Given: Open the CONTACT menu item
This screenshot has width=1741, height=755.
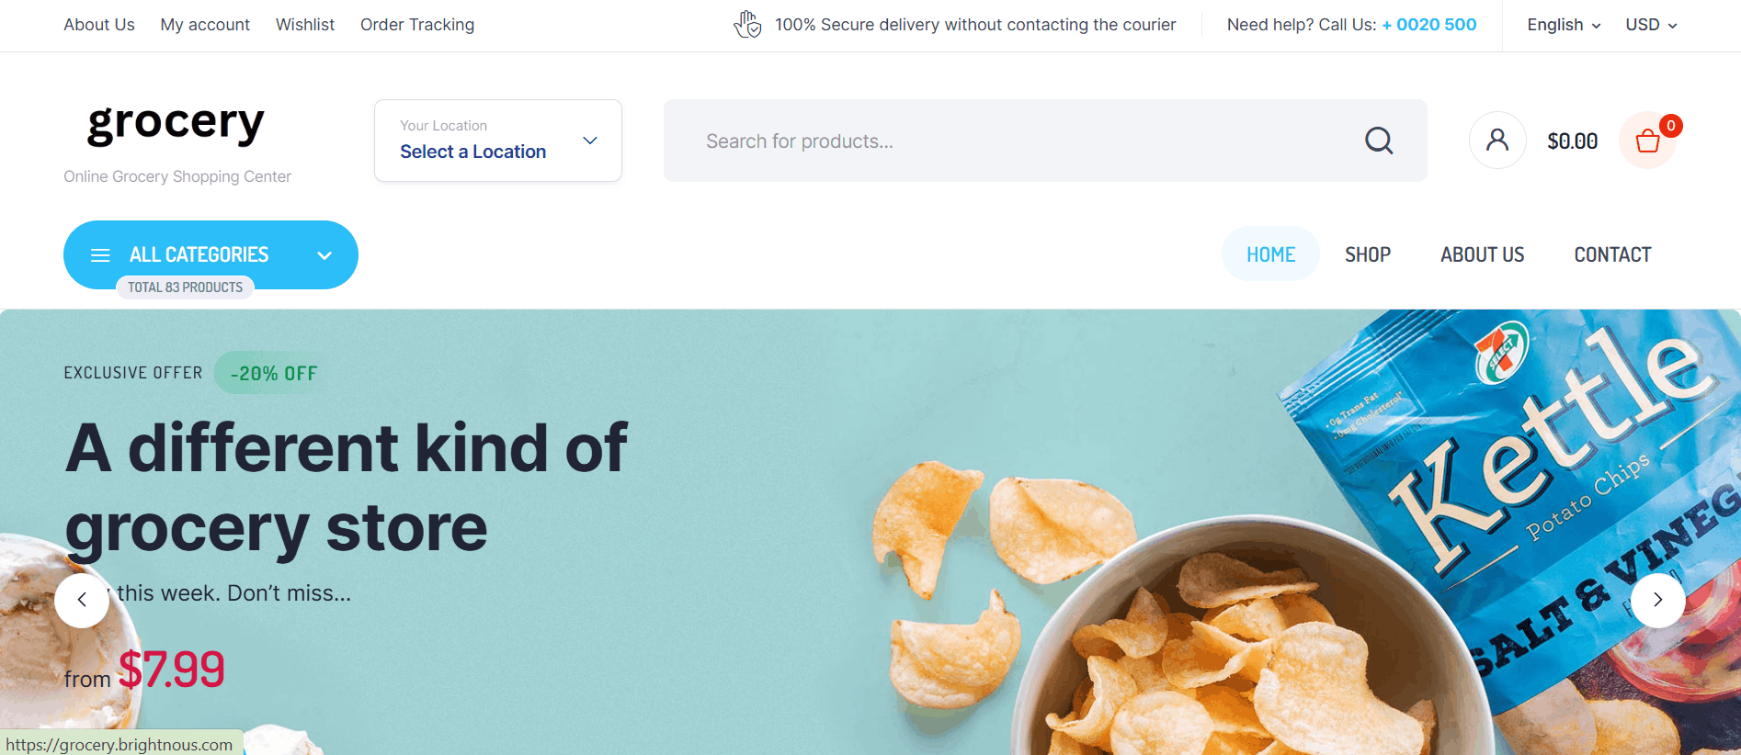Looking at the screenshot, I should (x=1612, y=254).
